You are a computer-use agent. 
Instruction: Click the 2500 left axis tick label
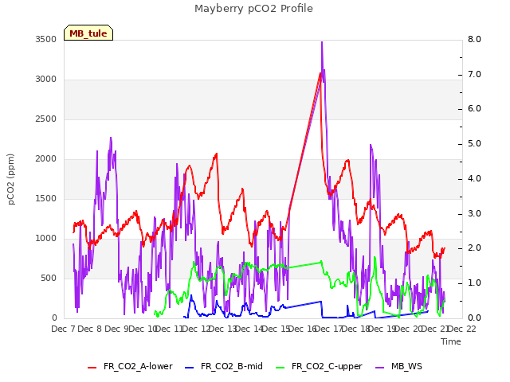click(x=46, y=119)
